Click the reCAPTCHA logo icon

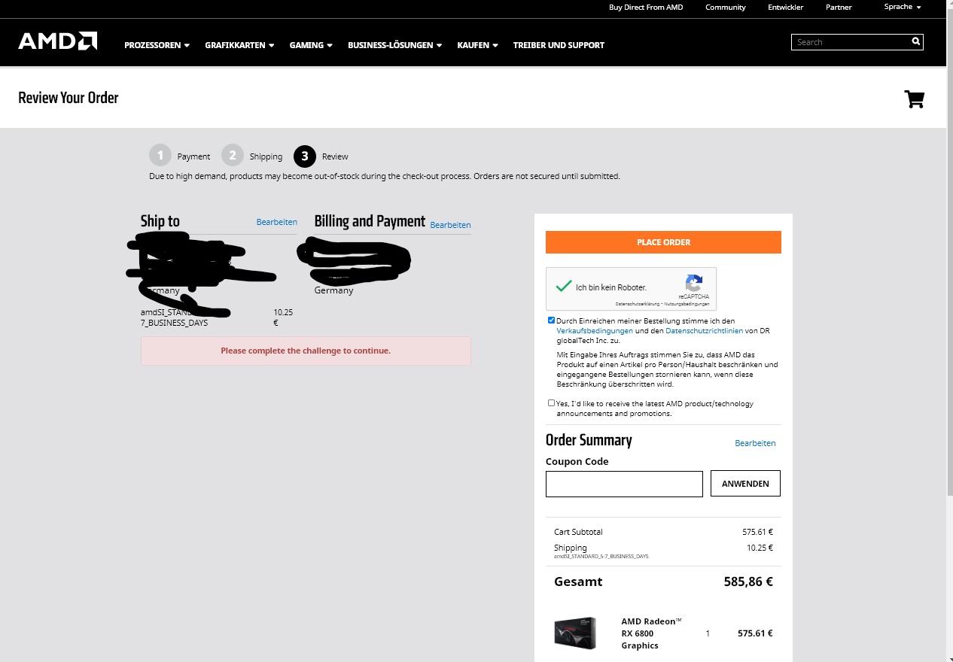point(694,284)
